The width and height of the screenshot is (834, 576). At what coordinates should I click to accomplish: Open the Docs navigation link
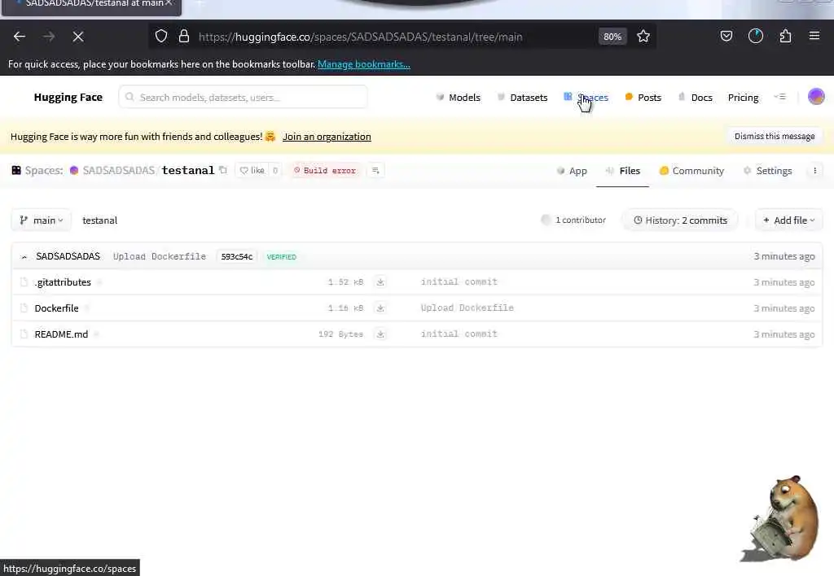pyautogui.click(x=696, y=98)
